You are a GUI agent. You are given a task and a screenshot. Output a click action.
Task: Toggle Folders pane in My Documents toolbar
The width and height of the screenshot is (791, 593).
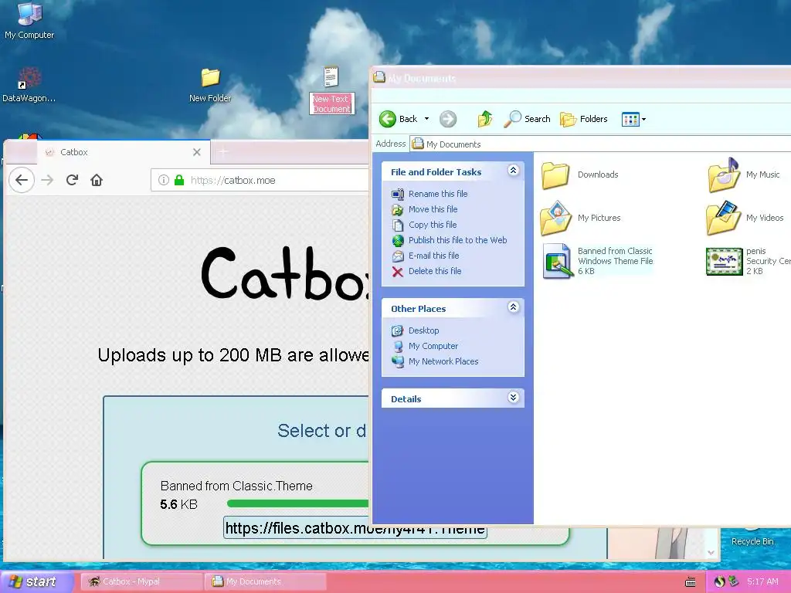coord(584,119)
